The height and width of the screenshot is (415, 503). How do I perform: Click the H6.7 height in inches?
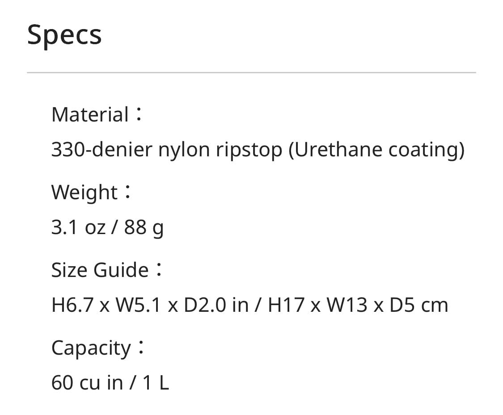(72, 305)
